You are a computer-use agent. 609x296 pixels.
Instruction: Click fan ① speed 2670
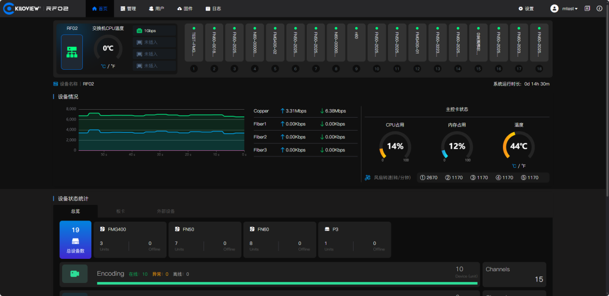tap(429, 178)
